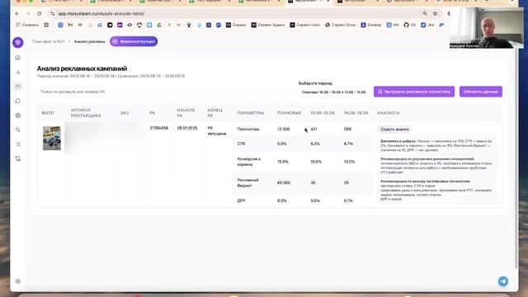Open the Сервис Озон bookmark
The height and width of the screenshot is (297, 528).
coord(340,25)
